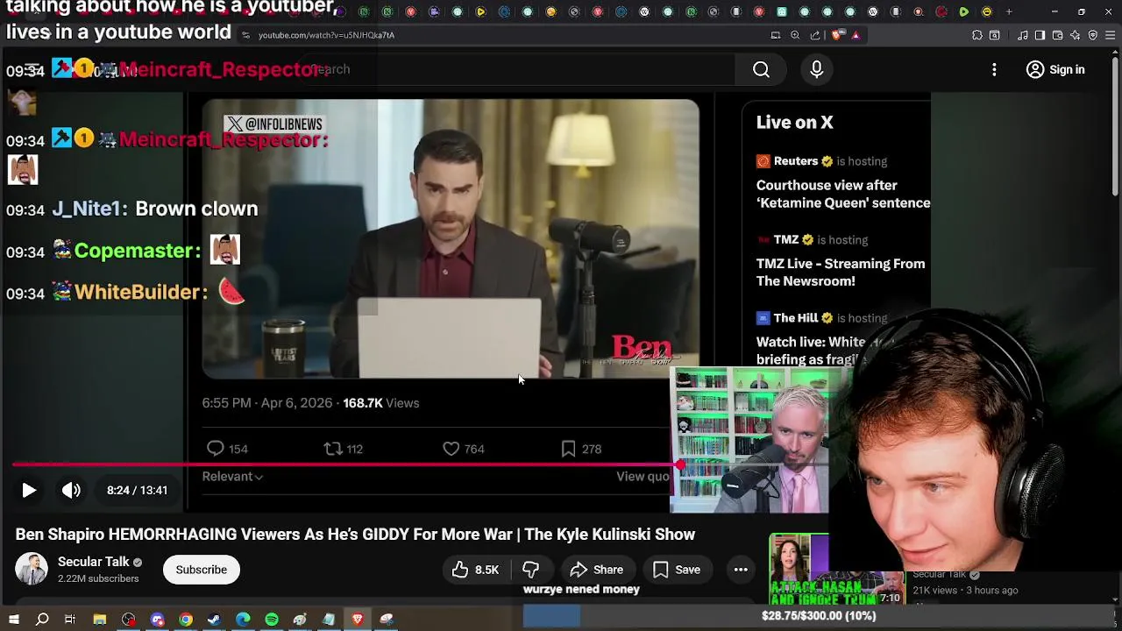Screen dimensions: 1122x631
Task: Open the Brave Rewards triangle icon
Action: coord(856,35)
